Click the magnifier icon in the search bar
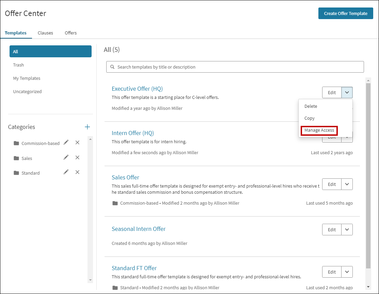The height and width of the screenshot is (294, 379). [x=112, y=67]
